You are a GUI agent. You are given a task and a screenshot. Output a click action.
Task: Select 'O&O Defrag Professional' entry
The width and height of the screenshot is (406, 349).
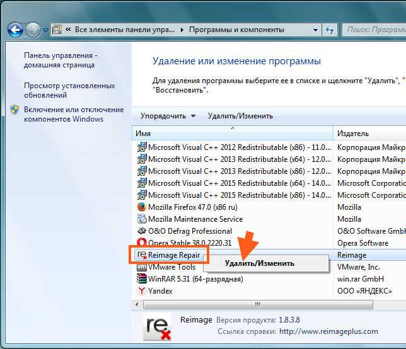click(190, 231)
